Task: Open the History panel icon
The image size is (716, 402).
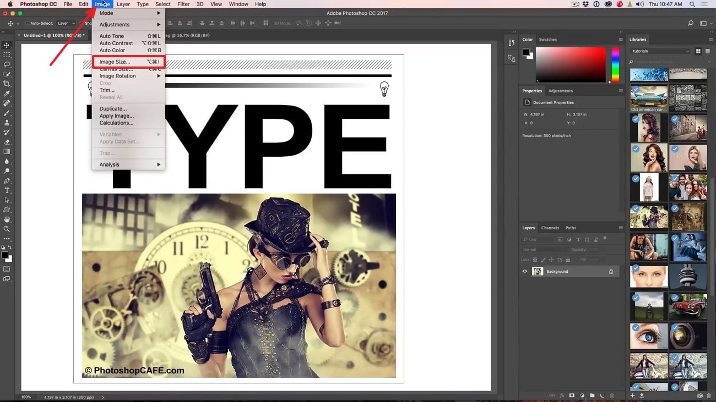Action: 512,43
